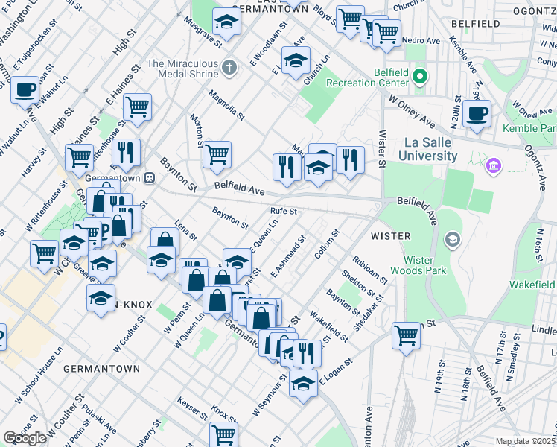Select the shopping cart marker near E Haines St
Viewport: 557px width, 447px height.
(138, 109)
